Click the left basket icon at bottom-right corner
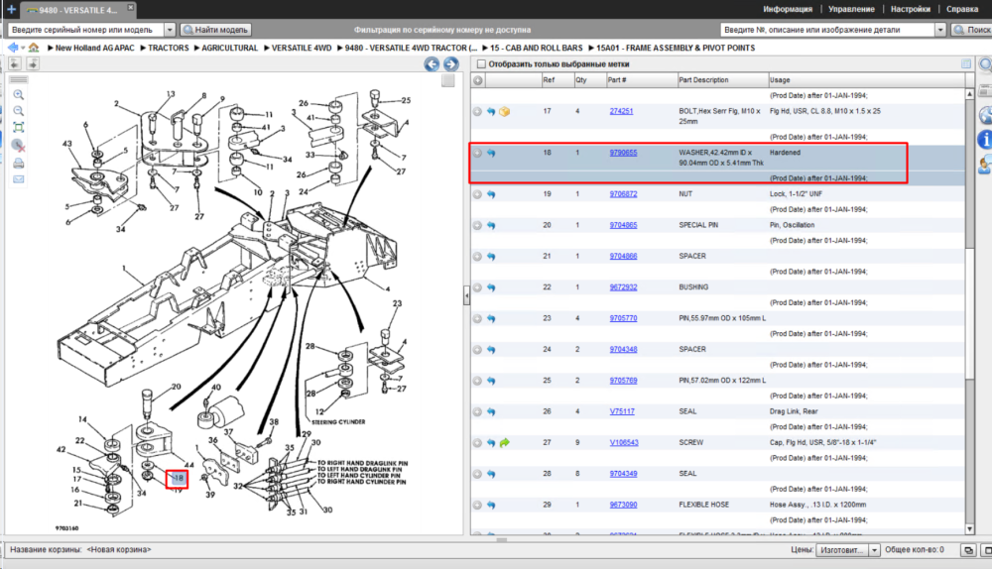This screenshot has height=569, width=992. point(968,550)
